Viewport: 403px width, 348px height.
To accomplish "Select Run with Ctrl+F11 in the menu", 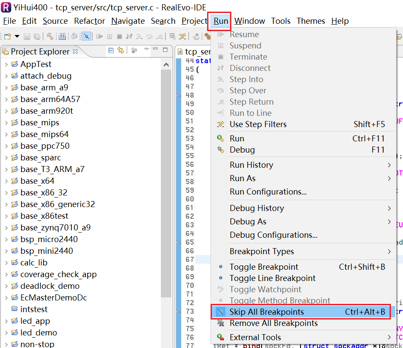I will [303, 138].
